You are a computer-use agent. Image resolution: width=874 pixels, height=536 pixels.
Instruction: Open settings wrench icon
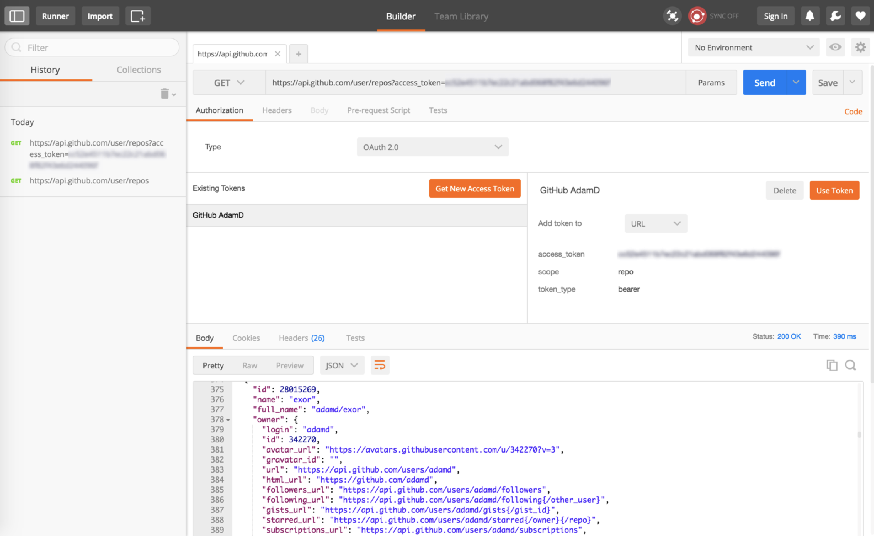[835, 16]
